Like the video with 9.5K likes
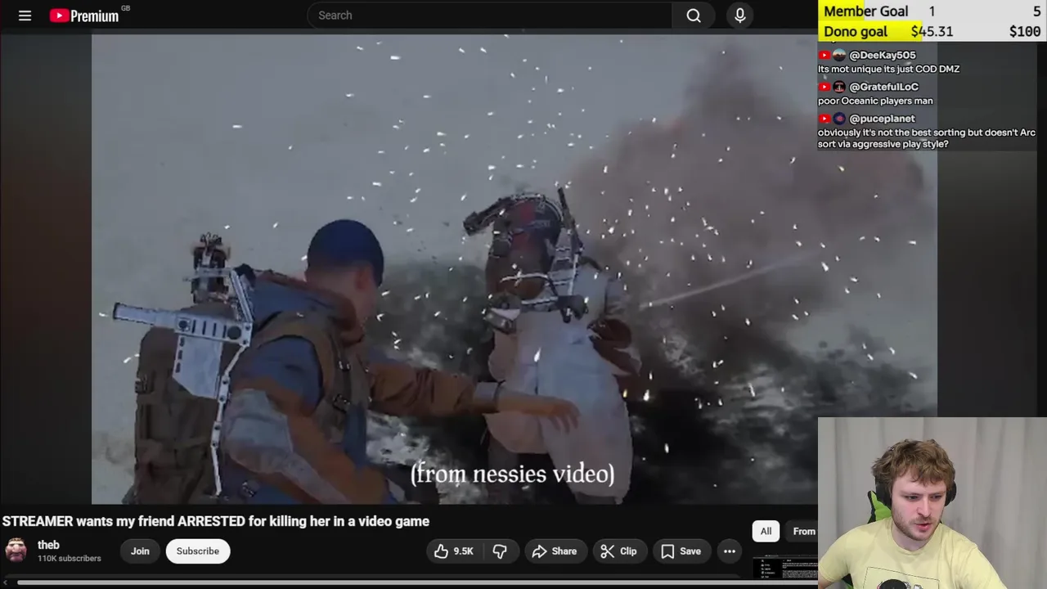The height and width of the screenshot is (589, 1047). point(454,551)
